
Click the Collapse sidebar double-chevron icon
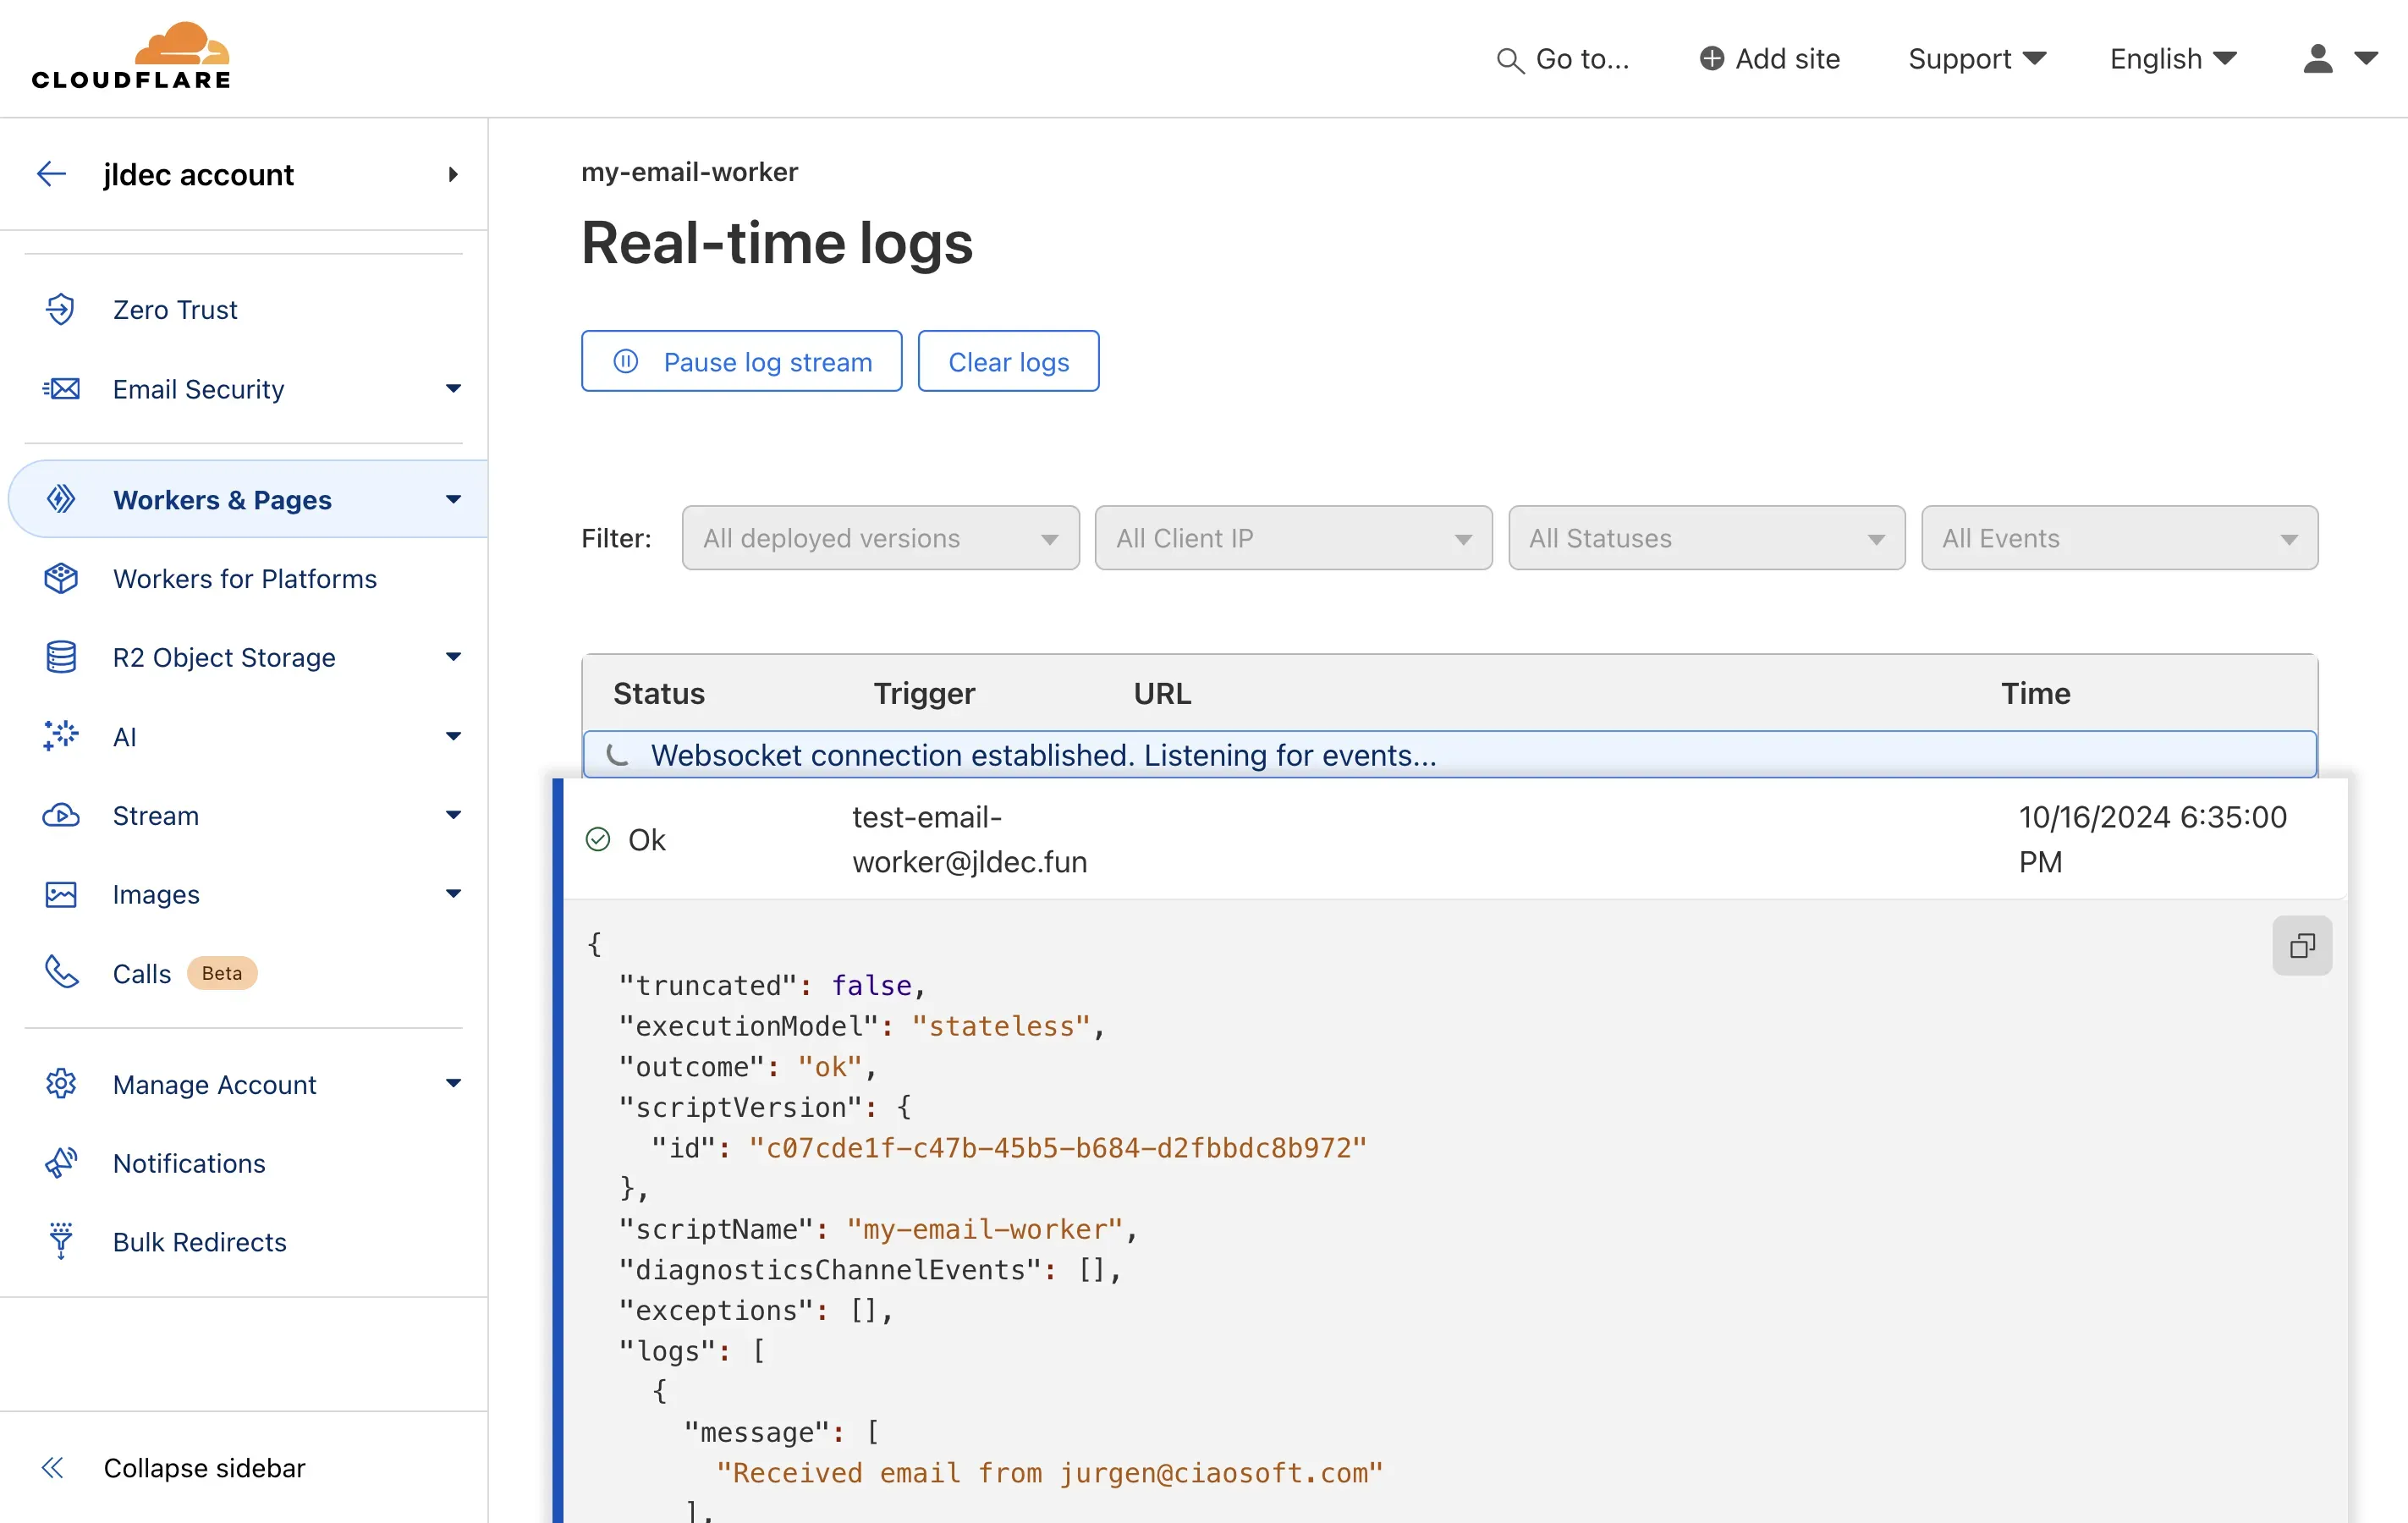point(52,1467)
